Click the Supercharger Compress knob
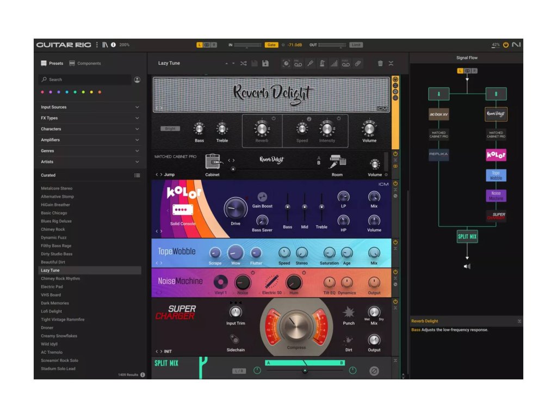 coord(296,327)
